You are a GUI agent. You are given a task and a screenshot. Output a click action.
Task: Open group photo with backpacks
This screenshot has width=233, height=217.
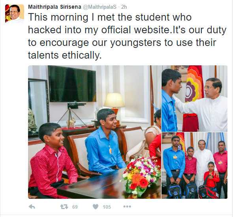coord(195,166)
